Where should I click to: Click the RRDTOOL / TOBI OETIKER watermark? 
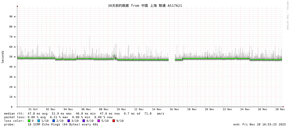tap(287, 15)
